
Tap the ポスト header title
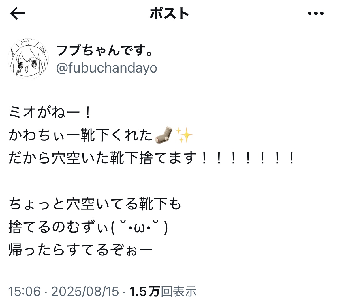tap(169, 13)
